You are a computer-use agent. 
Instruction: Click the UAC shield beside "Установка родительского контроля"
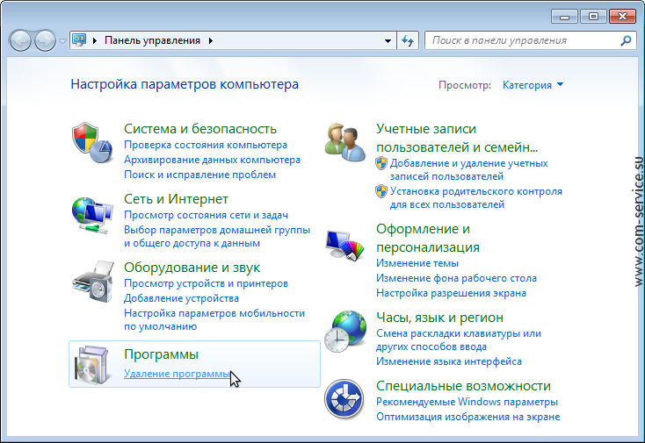pyautogui.click(x=381, y=191)
